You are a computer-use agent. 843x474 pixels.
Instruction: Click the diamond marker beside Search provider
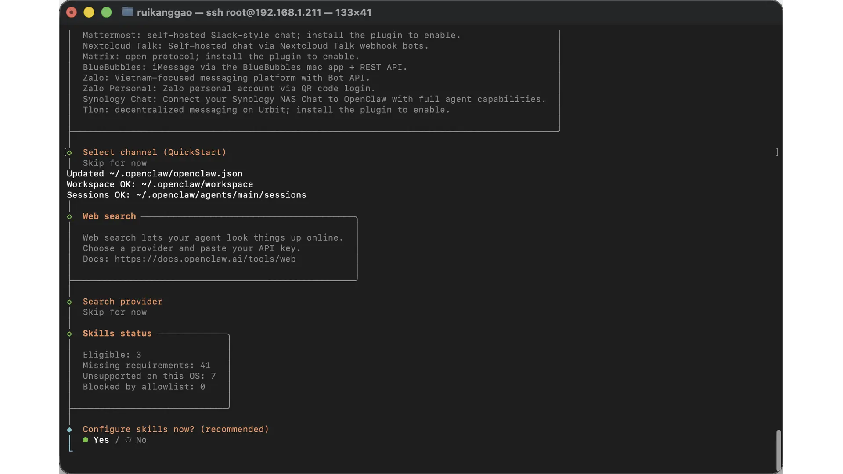(x=69, y=302)
